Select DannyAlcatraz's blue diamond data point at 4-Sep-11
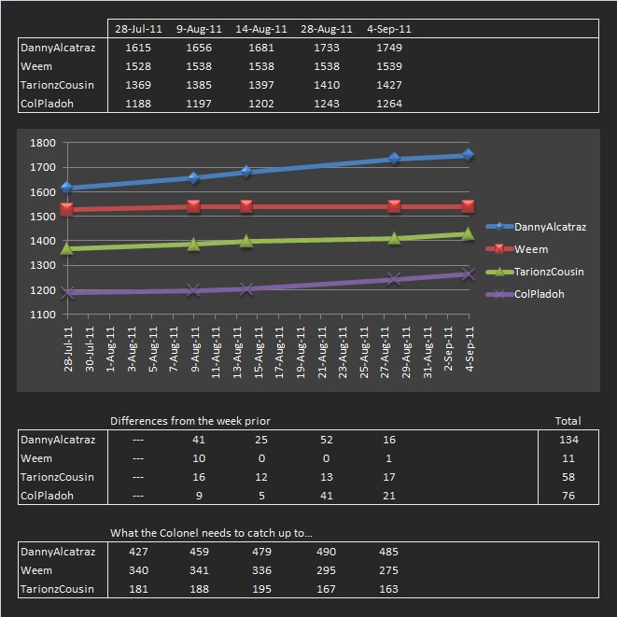The height and width of the screenshot is (617, 617). tap(468, 155)
